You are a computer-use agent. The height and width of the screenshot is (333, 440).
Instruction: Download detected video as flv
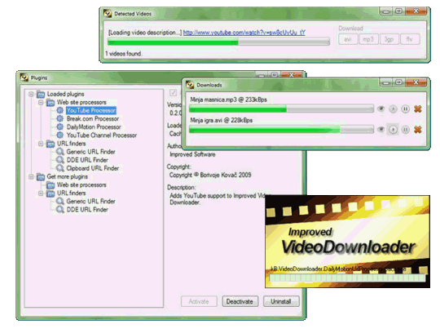coord(410,39)
